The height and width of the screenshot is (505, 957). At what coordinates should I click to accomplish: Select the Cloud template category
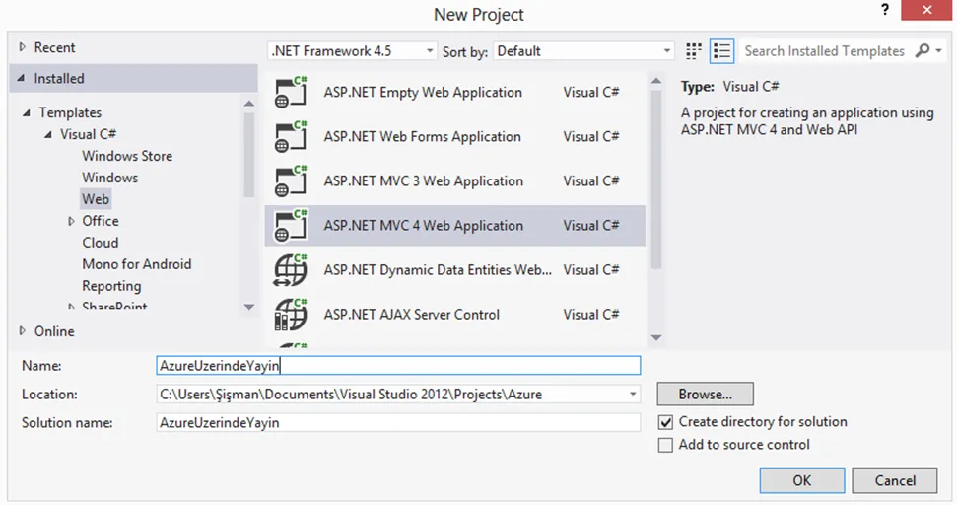pyautogui.click(x=101, y=243)
